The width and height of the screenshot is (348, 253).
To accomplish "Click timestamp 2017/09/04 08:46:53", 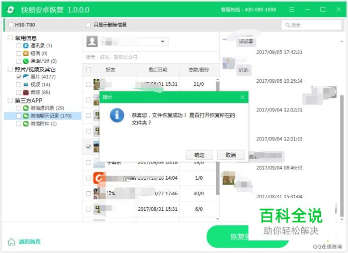I will 279,168.
